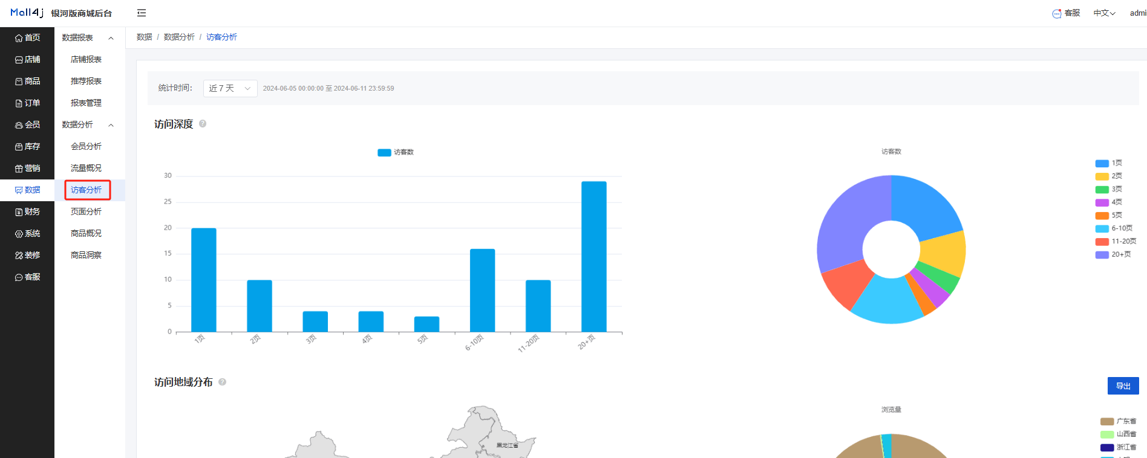The image size is (1147, 458).
Task: Select 数据 in the dark sidebar
Action: 27,190
